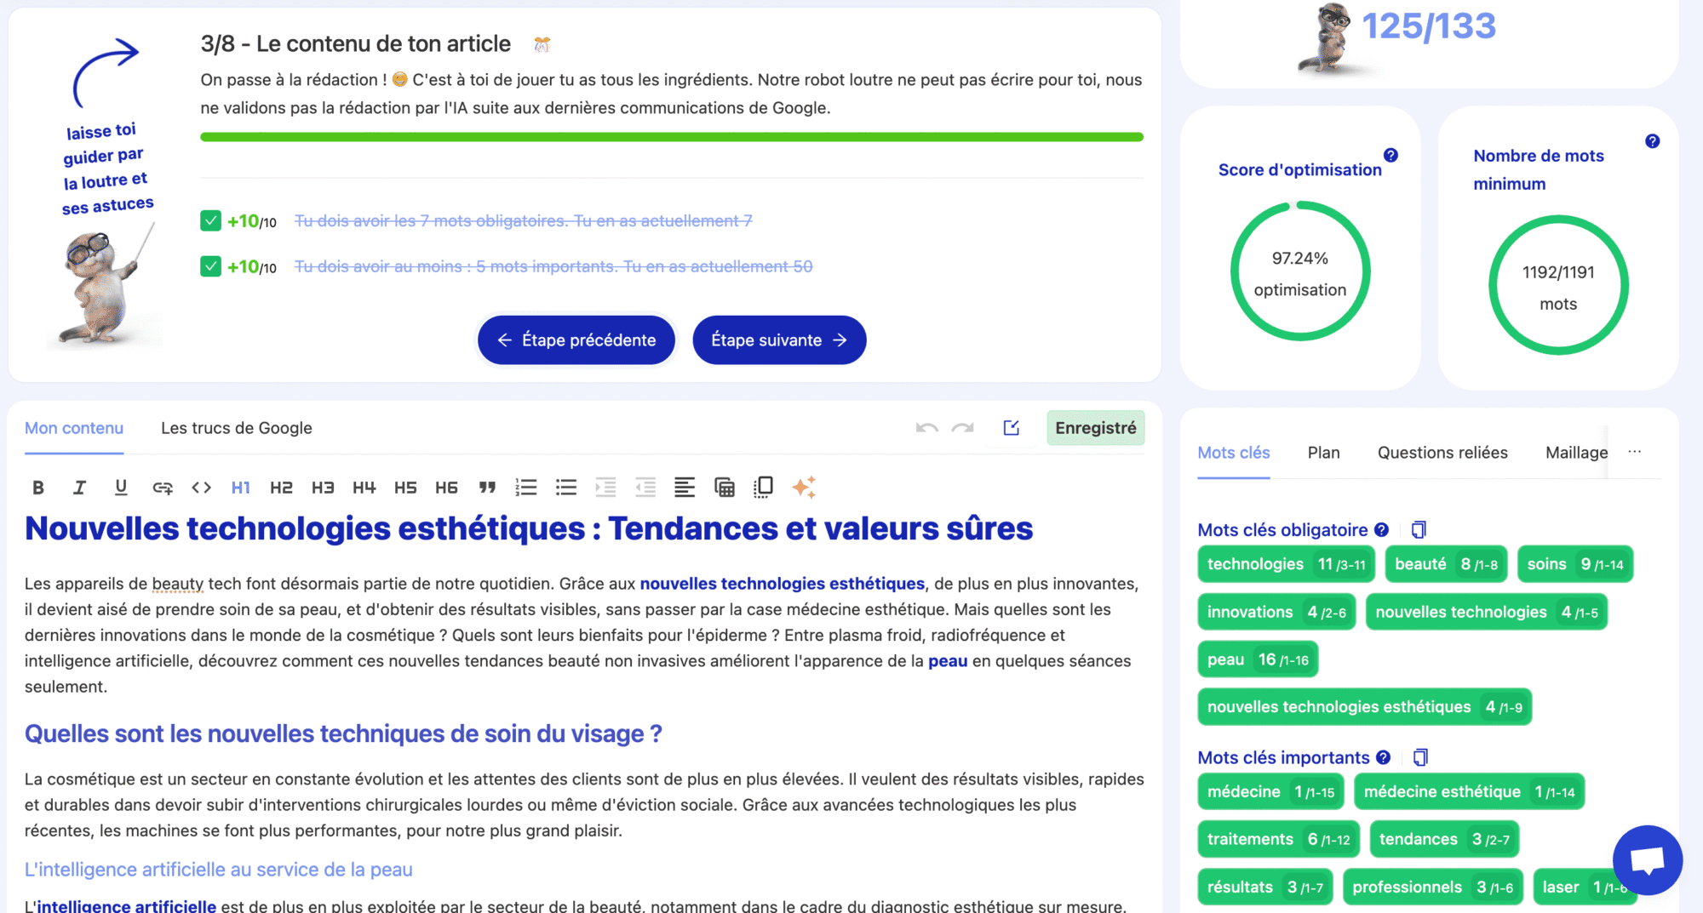Toggle code formatting angle-brackets icon
The width and height of the screenshot is (1703, 913).
coord(201,488)
